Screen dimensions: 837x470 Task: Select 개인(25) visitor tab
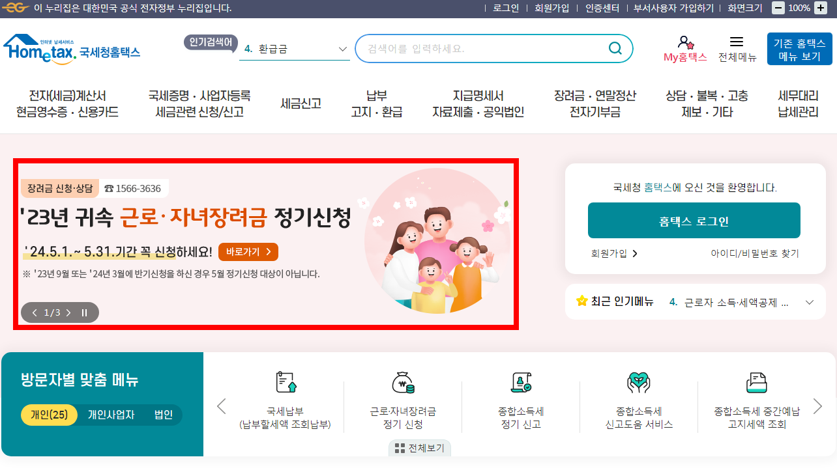coord(50,415)
